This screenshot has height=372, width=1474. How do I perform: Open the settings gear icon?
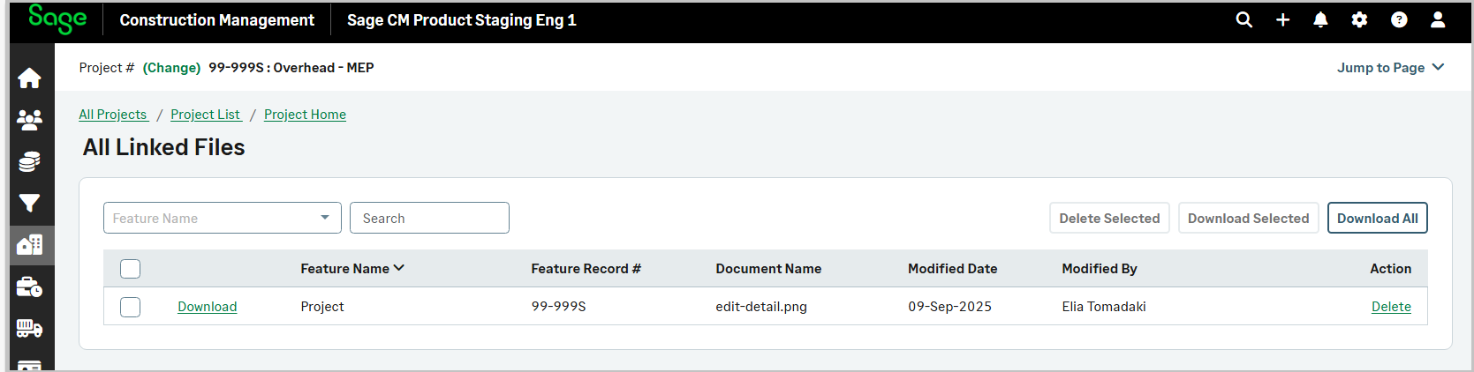pos(1359,19)
